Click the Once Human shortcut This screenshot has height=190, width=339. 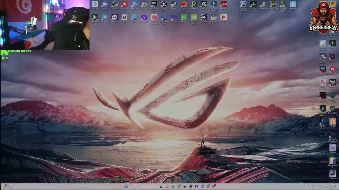tap(323, 70)
